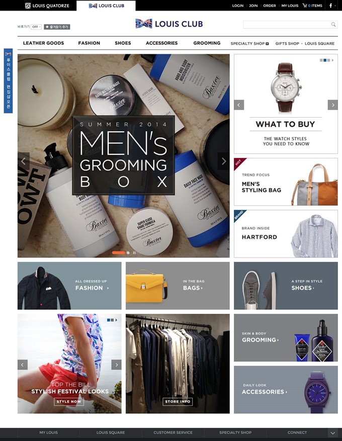Advance the festival looks slider right
The width and height of the screenshot is (342, 441).
point(117,365)
